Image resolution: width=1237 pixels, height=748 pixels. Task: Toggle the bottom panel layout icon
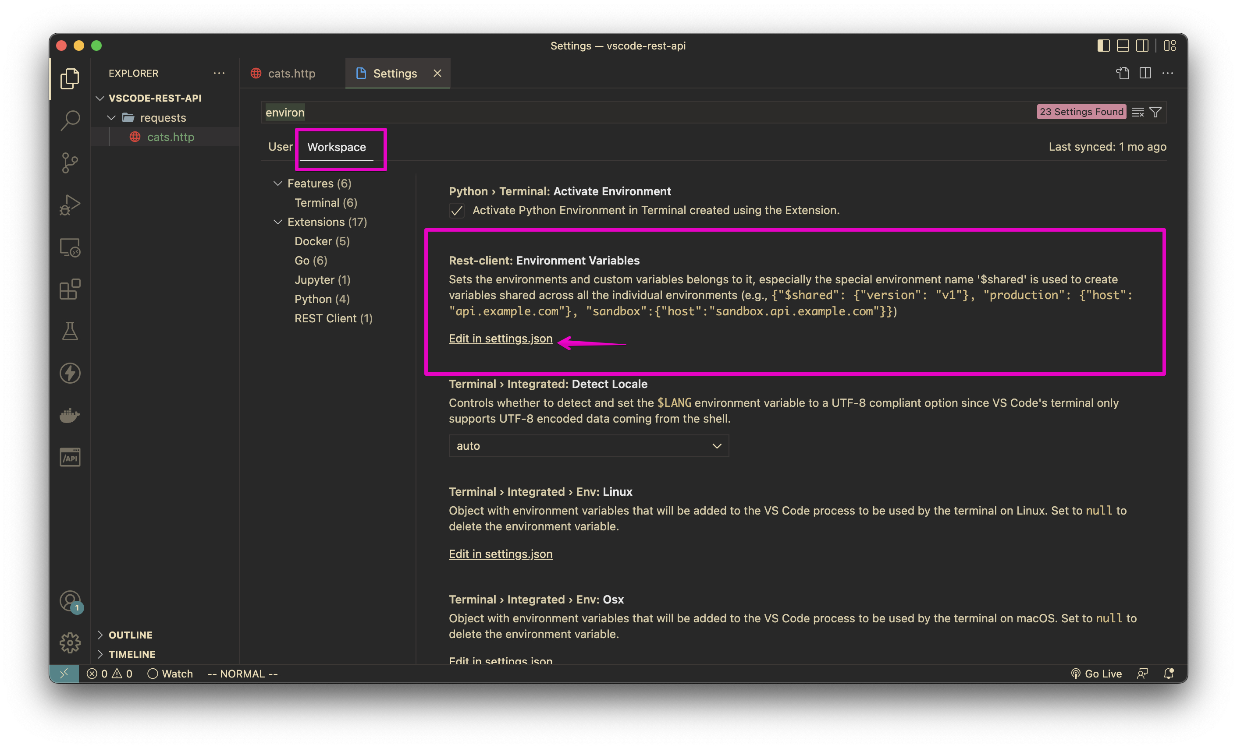1123,46
